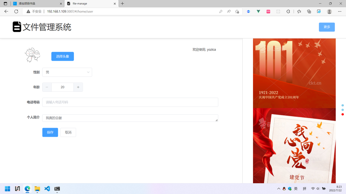Open Windows Start menu
Viewport: 346px width, 194px height.
click(x=7, y=189)
